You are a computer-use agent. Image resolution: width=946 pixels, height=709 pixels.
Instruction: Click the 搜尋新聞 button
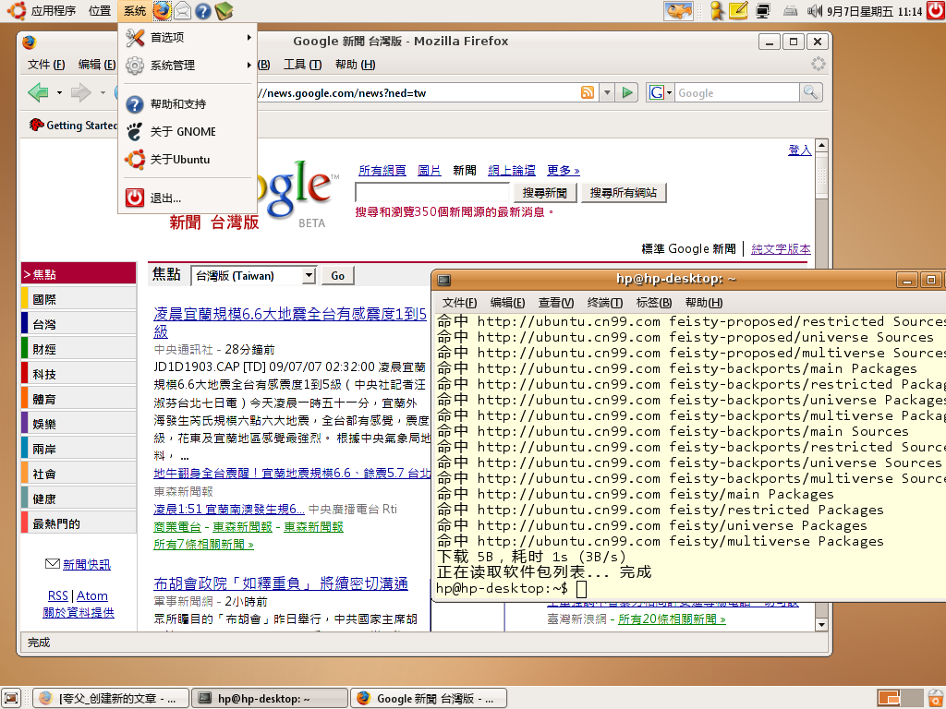tap(545, 193)
